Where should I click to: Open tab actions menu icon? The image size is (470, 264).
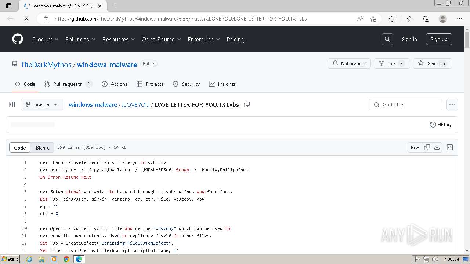(x=9, y=5)
